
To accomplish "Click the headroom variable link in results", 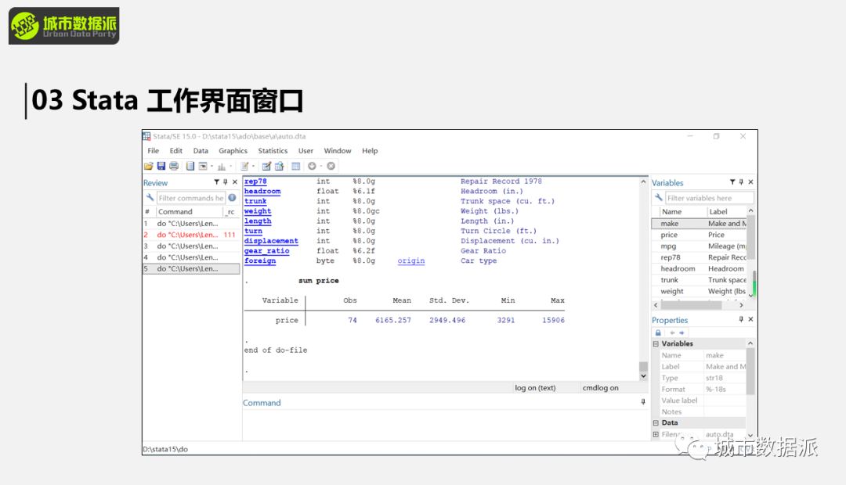I will [262, 192].
